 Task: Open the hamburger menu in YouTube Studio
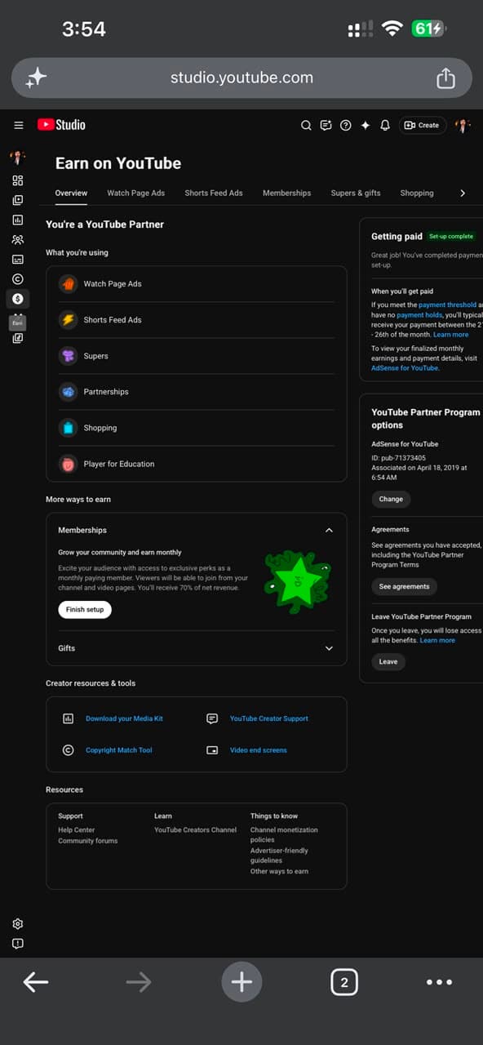(18, 125)
